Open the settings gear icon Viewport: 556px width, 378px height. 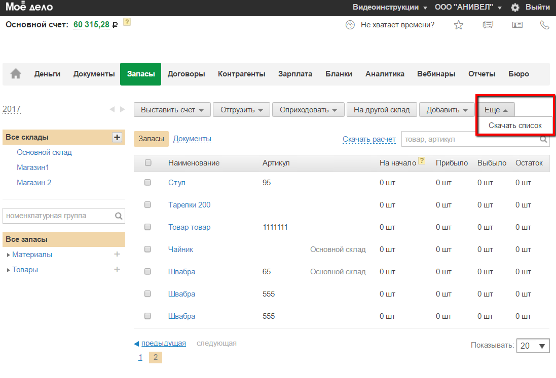[515, 8]
